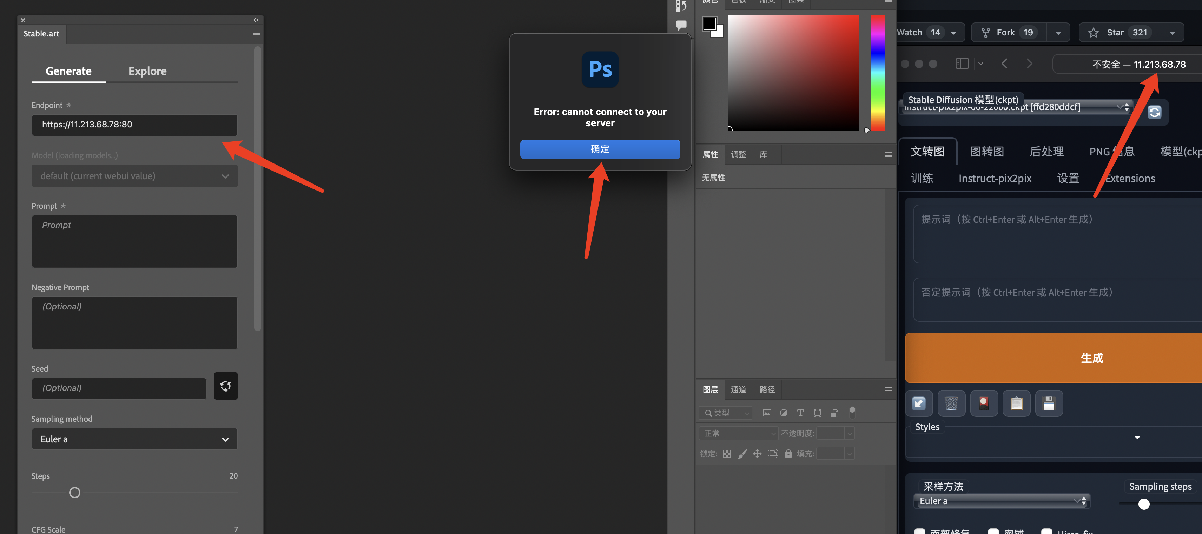
Task: Click the orange 生成 button
Action: point(1091,358)
